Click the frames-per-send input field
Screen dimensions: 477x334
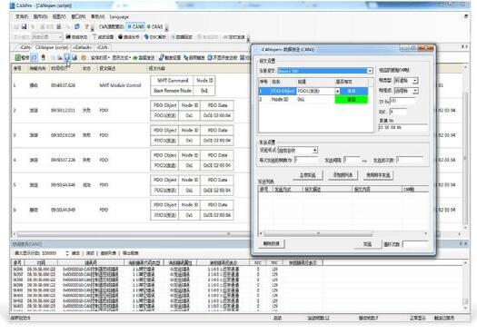[306, 160]
